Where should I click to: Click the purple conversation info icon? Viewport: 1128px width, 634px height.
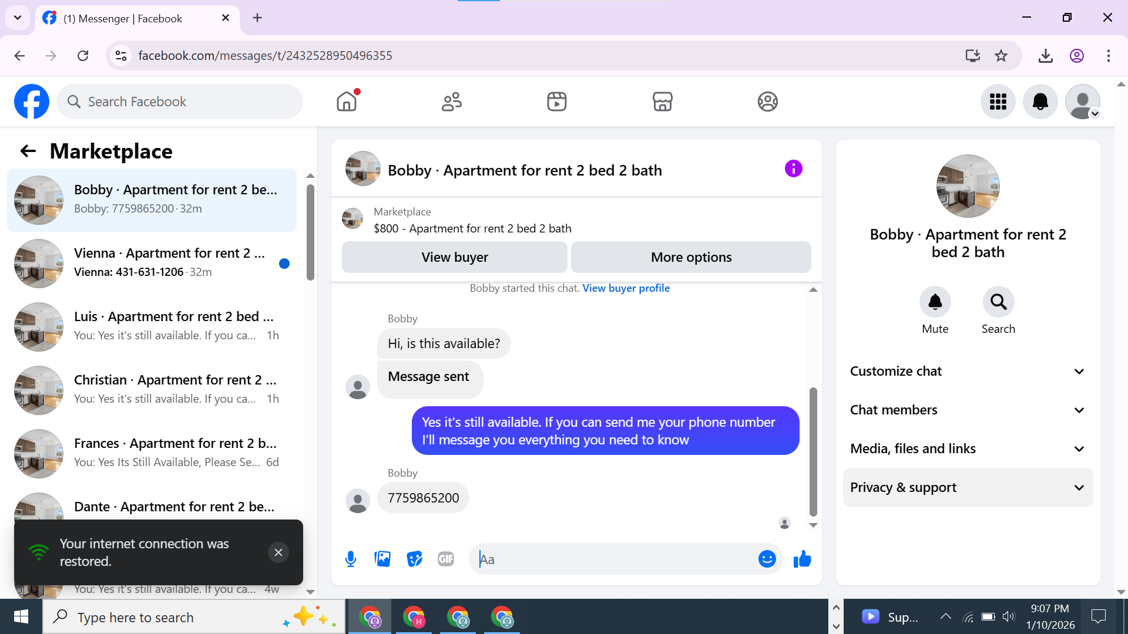click(x=793, y=169)
